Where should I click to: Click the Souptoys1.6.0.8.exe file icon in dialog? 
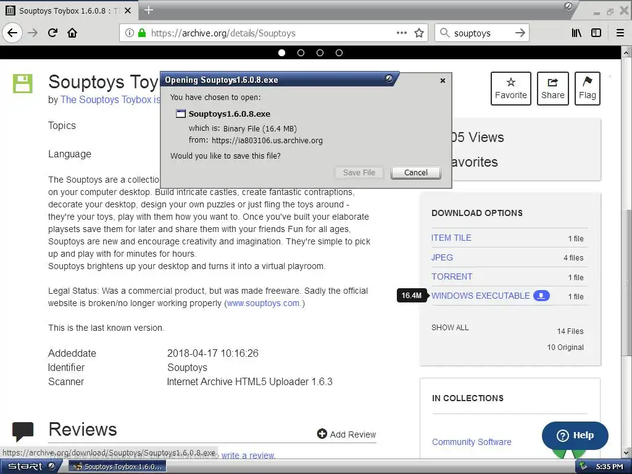click(181, 114)
